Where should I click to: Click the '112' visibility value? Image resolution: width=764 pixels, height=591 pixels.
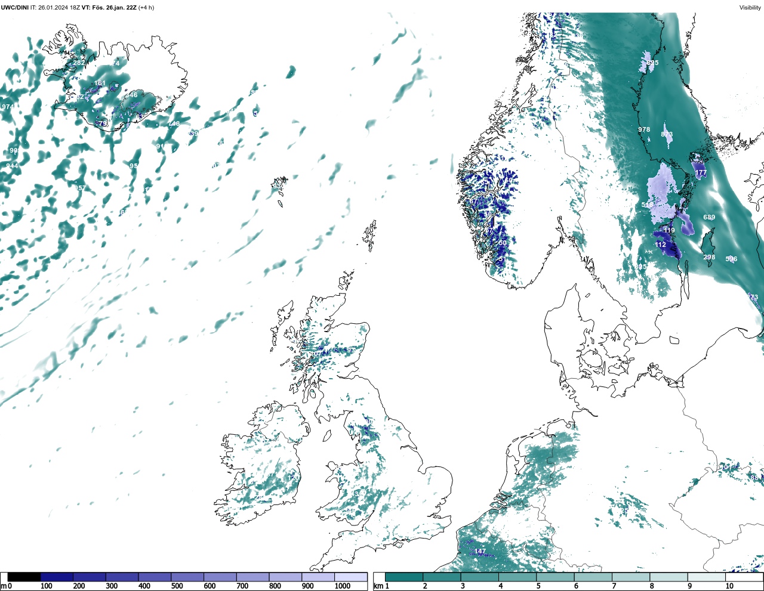coord(660,245)
